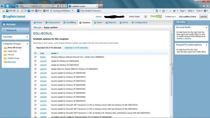Uncheck the update 890830 checkbox
Screen dimensions: 210x118
(x=35, y=57)
